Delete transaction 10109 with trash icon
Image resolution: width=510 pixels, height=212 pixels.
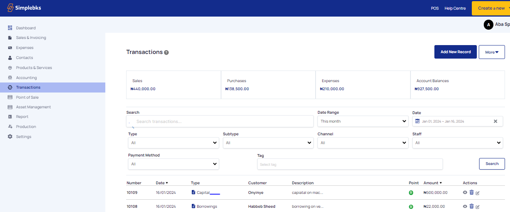click(471, 192)
